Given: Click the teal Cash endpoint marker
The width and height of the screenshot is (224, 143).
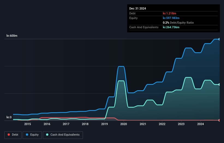Looking at the screenshot, I should 219,85.
